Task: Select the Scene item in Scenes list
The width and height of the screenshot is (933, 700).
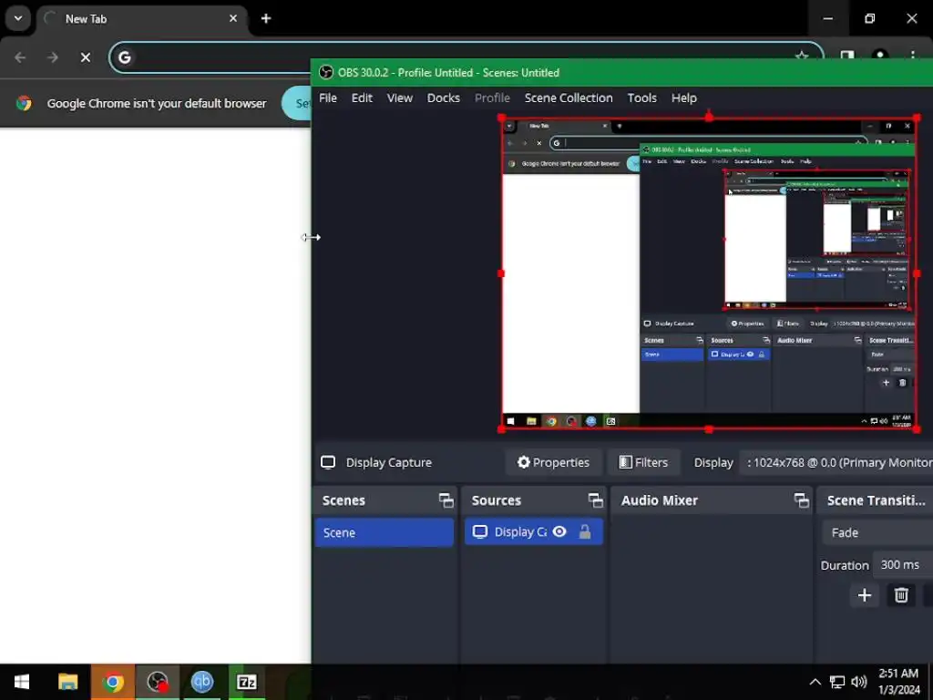Action: [384, 532]
